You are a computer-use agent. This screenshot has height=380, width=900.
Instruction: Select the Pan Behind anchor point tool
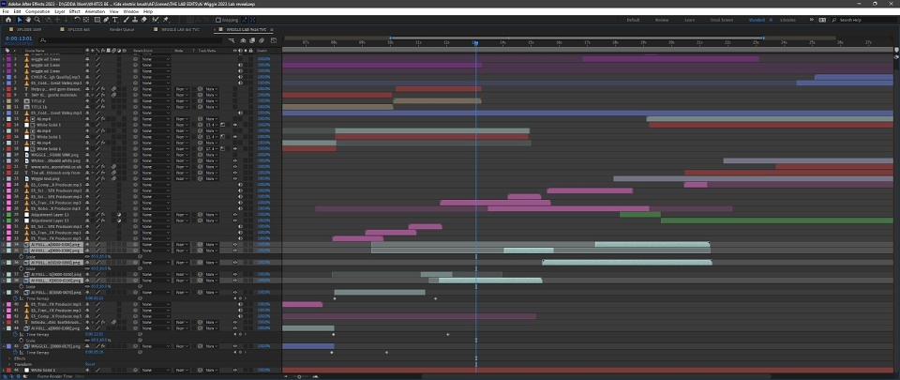86,20
